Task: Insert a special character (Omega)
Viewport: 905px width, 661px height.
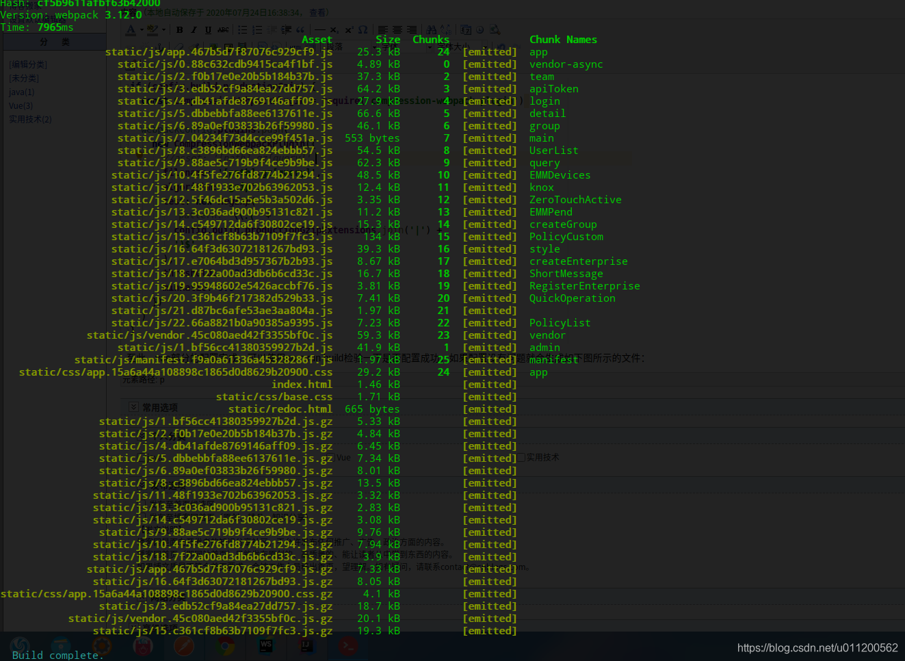Action: click(x=363, y=29)
